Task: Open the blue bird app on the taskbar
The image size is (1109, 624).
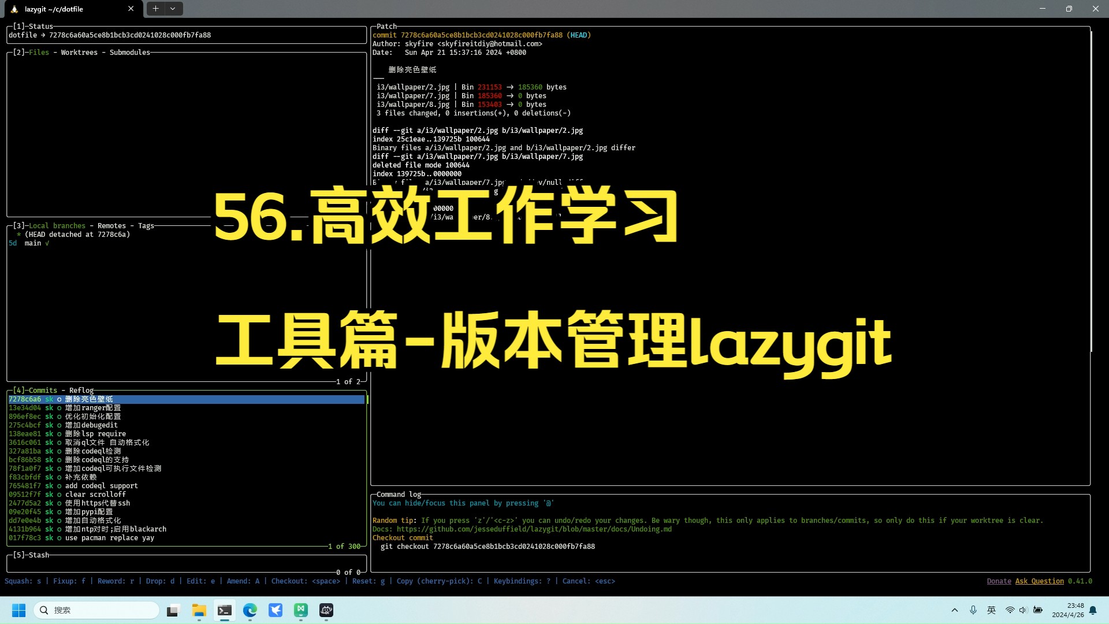Action: pyautogui.click(x=276, y=610)
